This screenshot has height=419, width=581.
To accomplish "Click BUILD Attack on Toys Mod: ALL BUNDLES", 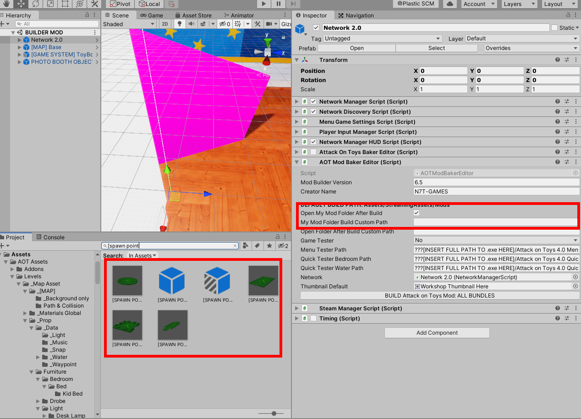I will click(x=439, y=296).
